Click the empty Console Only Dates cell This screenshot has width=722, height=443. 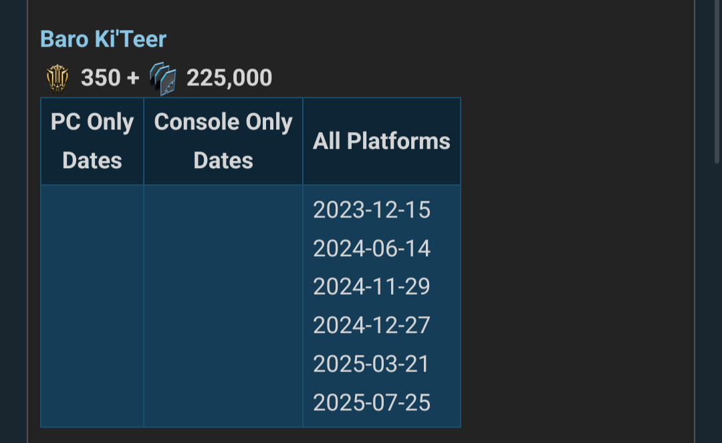223,306
